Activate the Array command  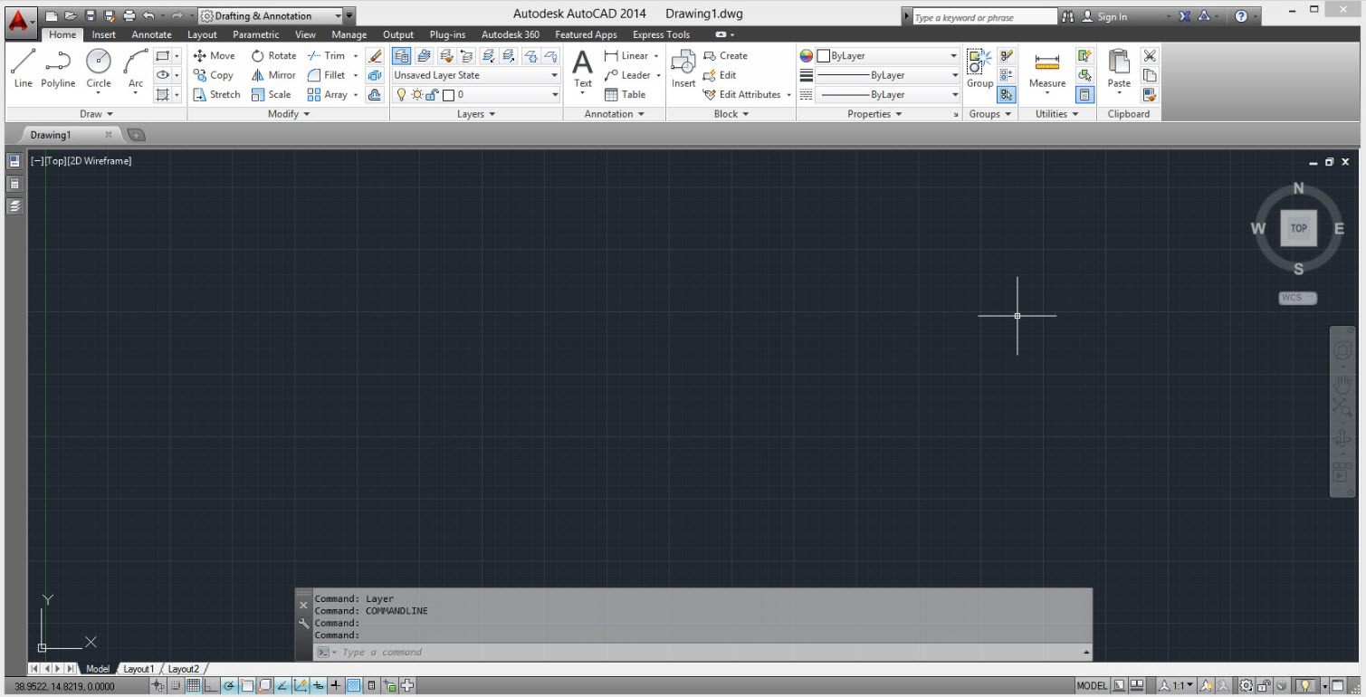pyautogui.click(x=328, y=94)
